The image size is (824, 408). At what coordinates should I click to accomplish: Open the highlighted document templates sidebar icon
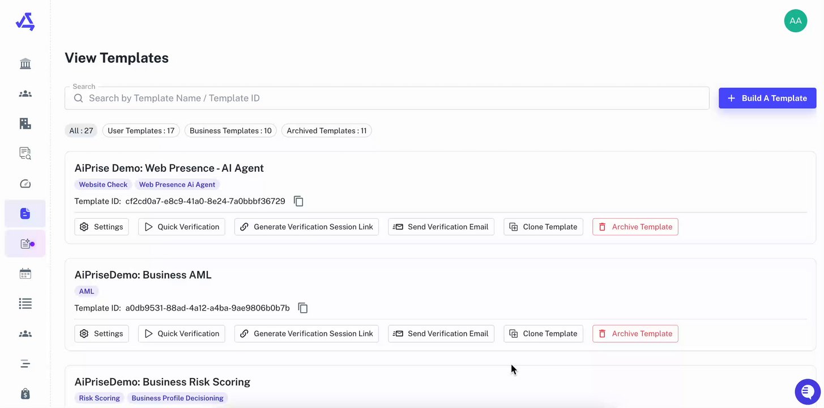coord(25,214)
